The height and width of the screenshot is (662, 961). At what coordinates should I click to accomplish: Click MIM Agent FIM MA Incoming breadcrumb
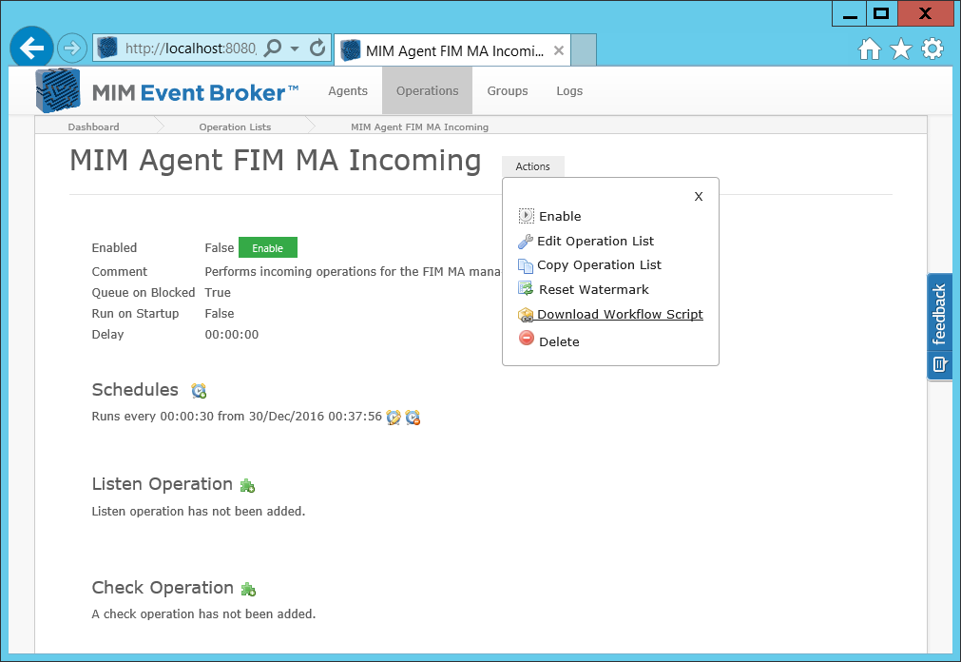[419, 127]
